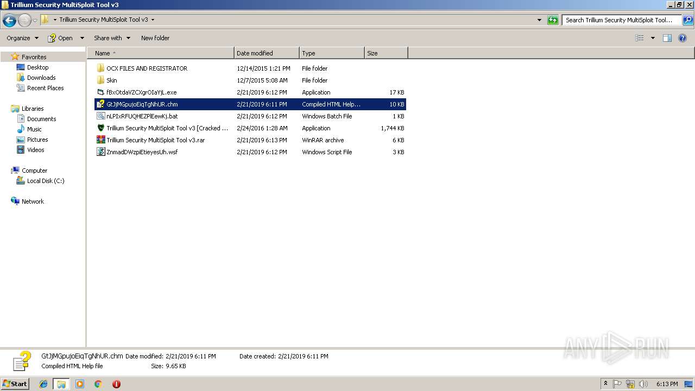695x391 pixels.
Task: Open Recent Places in sidebar
Action: (45, 88)
